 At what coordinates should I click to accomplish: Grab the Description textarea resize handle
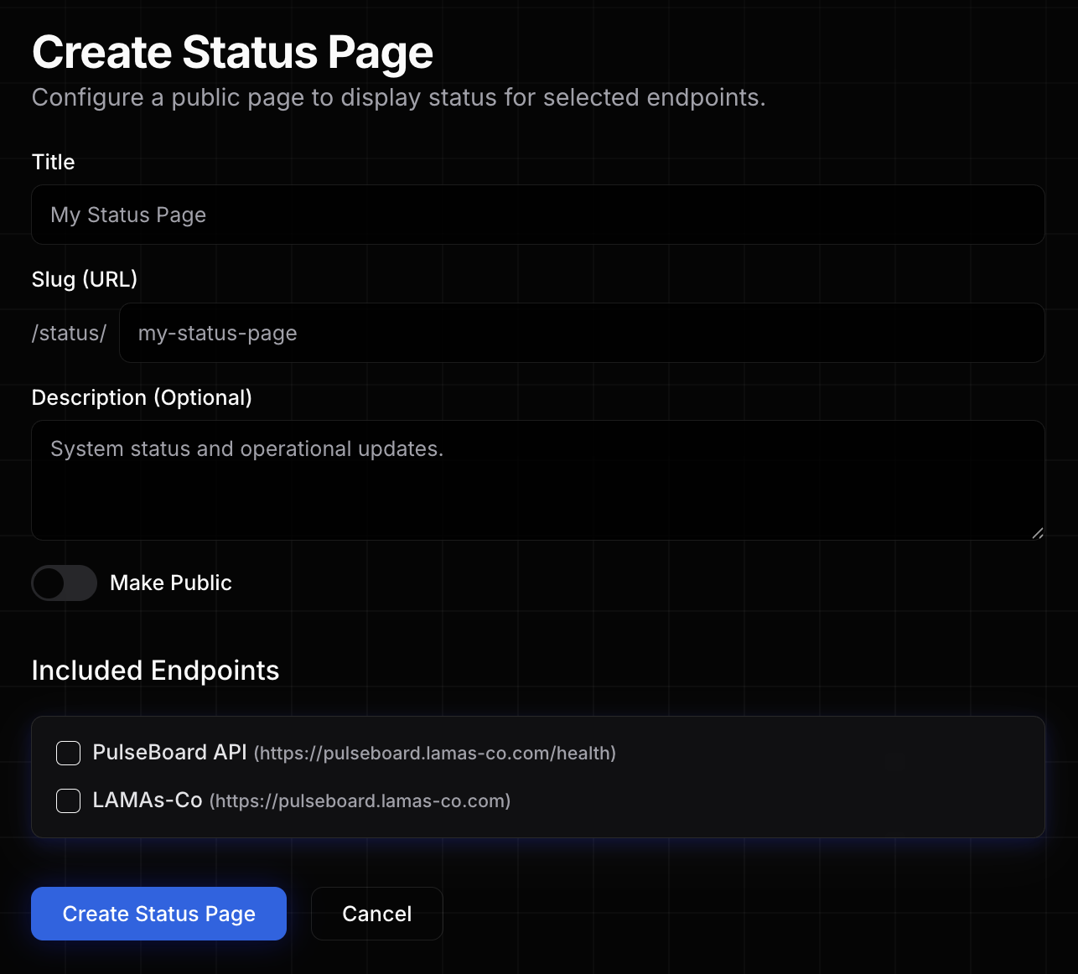[1037, 533]
